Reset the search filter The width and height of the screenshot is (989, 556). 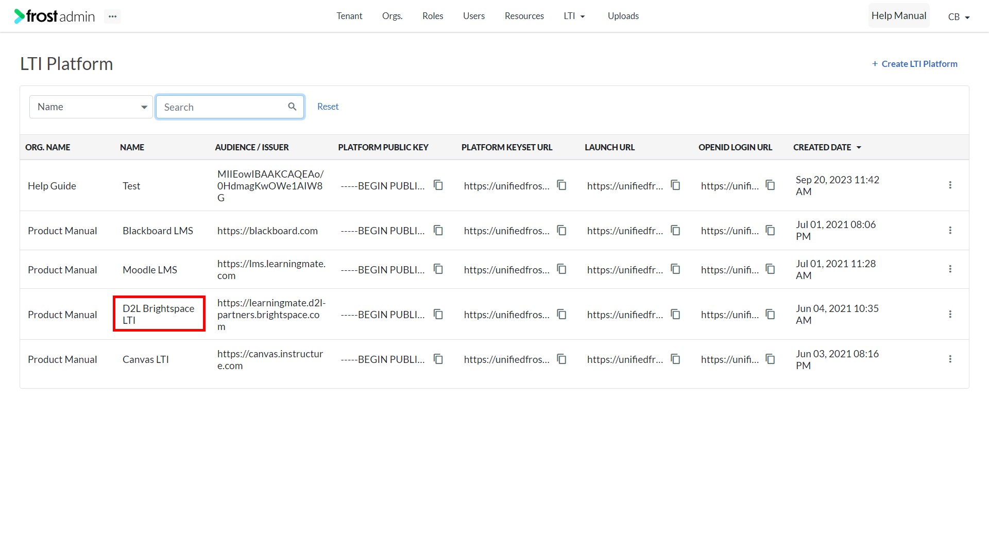coord(328,107)
